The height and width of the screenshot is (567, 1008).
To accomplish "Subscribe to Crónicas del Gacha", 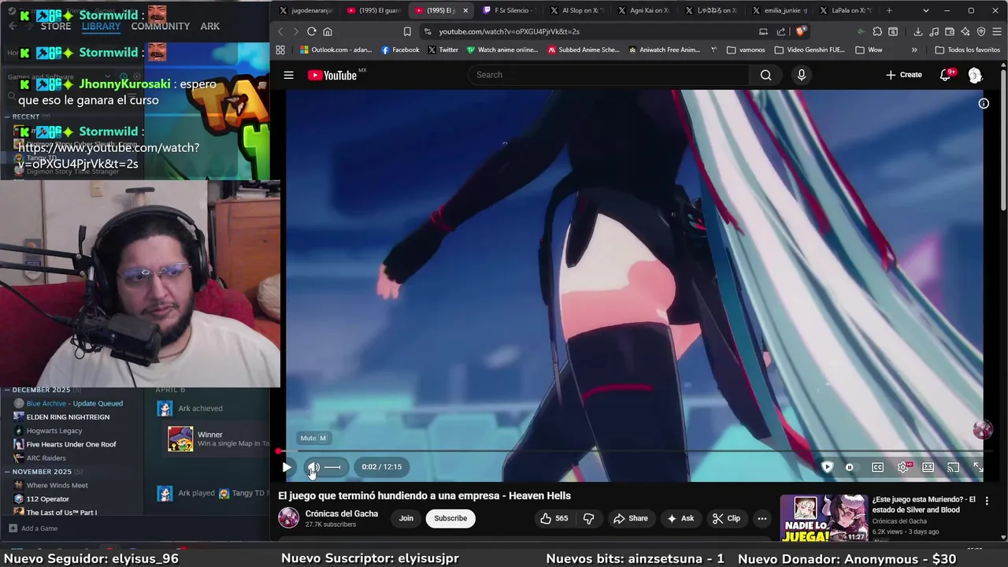I will (x=450, y=518).
